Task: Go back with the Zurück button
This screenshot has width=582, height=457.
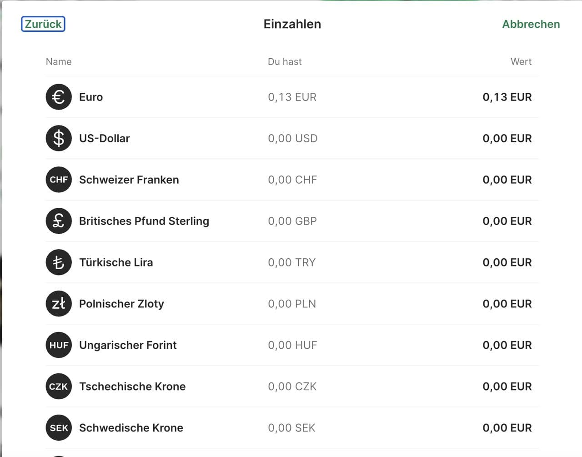Action: point(43,24)
